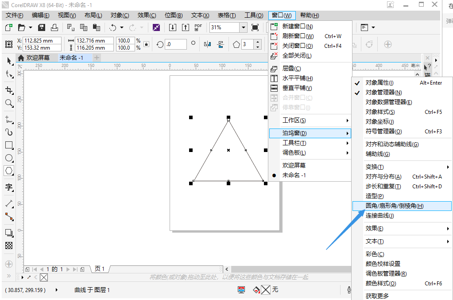The width and height of the screenshot is (453, 300).
Task: Click the Undo arrow icon
Action: 112,27
